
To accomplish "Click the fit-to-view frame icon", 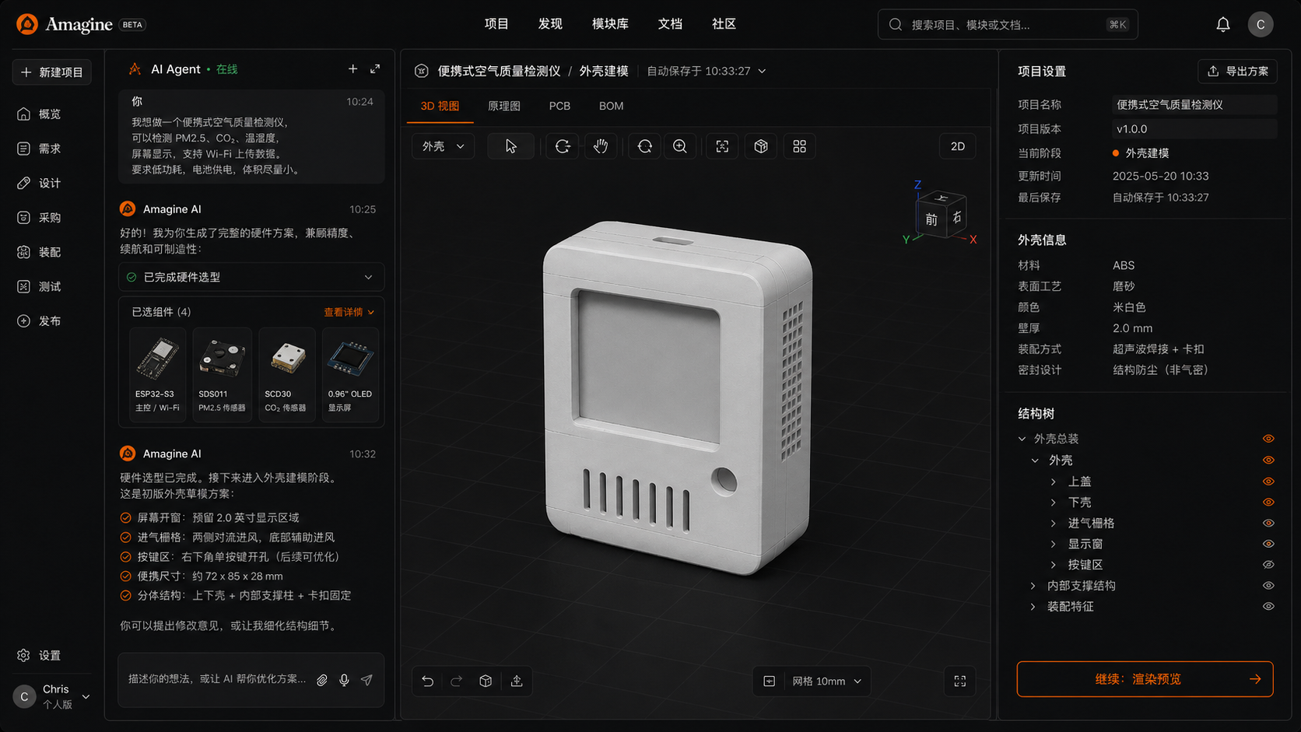I will click(x=722, y=146).
